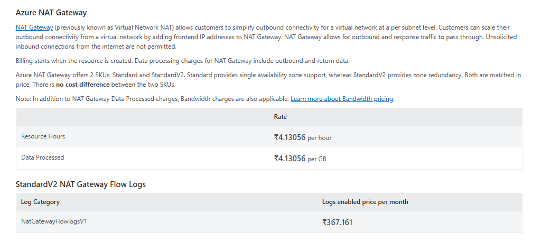Click the ₹367.161 monthly price
This screenshot has height=251, width=560.
(x=337, y=222)
